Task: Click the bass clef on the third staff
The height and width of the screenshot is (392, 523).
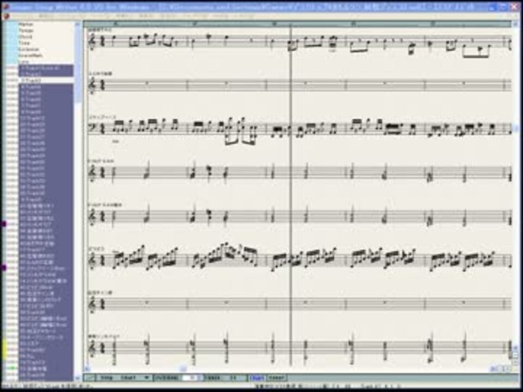Action: point(93,128)
